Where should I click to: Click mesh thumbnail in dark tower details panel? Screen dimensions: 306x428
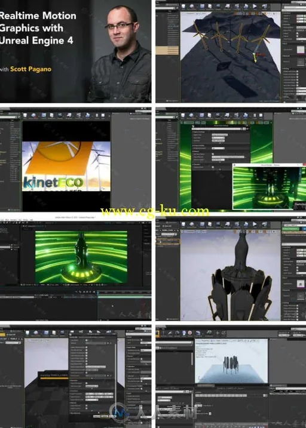301,284
